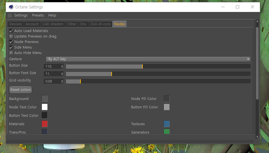
Task: Open the blue Textures color swatch
Action: click(x=166, y=124)
